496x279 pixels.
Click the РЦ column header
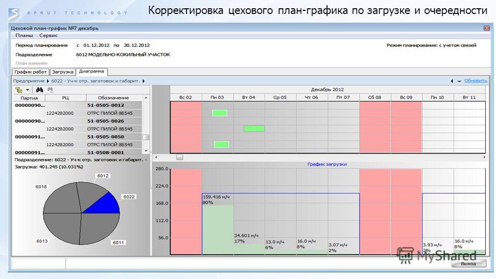pos(66,98)
